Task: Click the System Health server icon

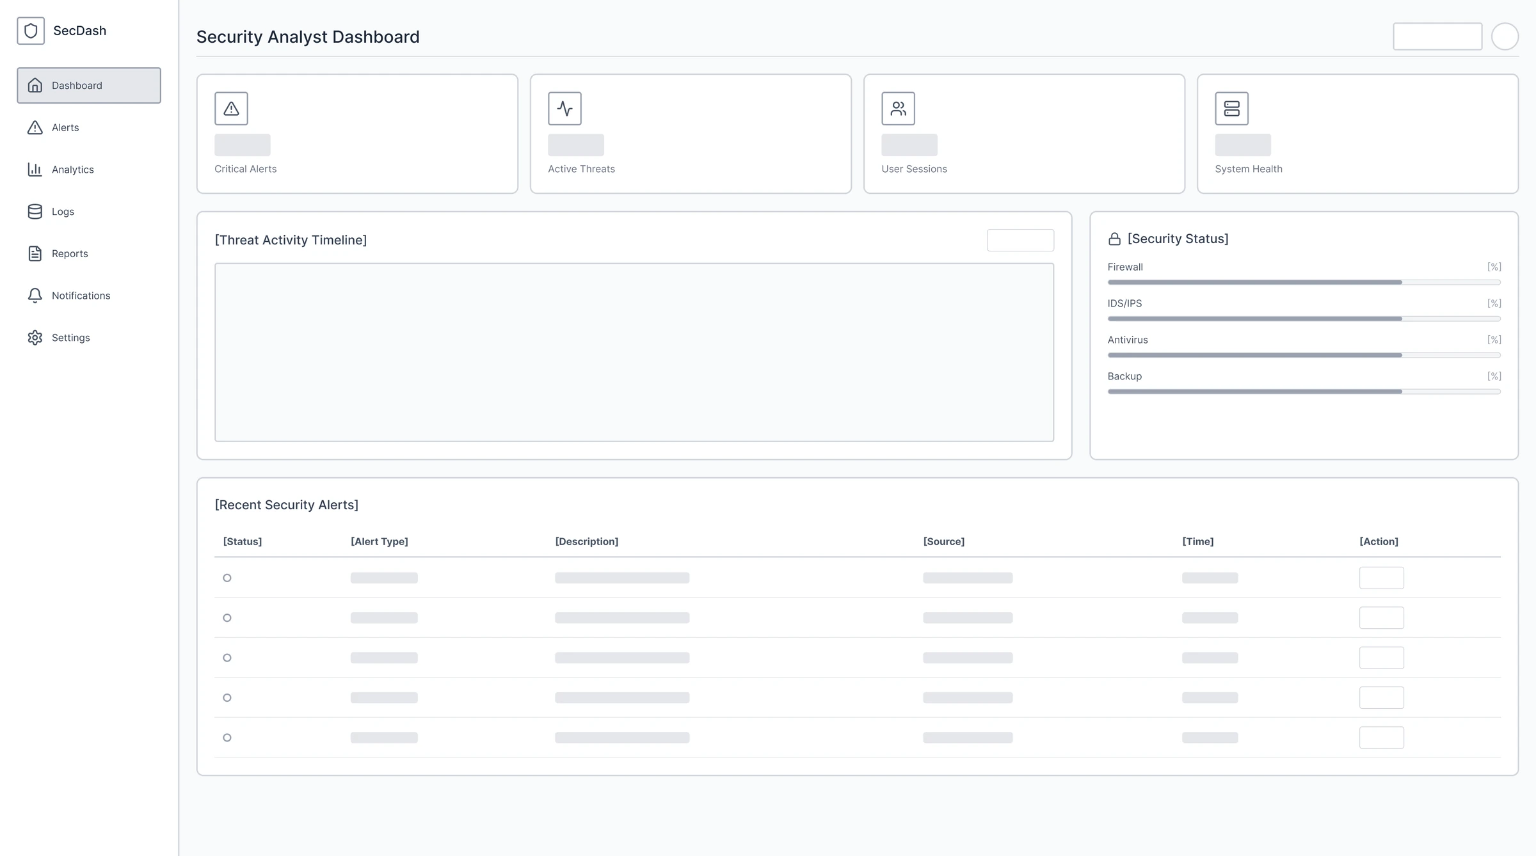Action: [1231, 108]
